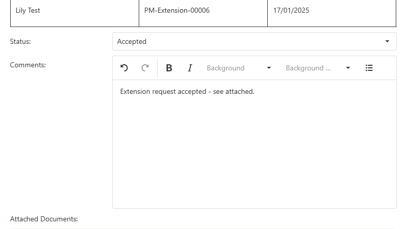Viewport: 410px width, 229px height.
Task: Open the second 'Background ...' dropdown
Action: 311,68
